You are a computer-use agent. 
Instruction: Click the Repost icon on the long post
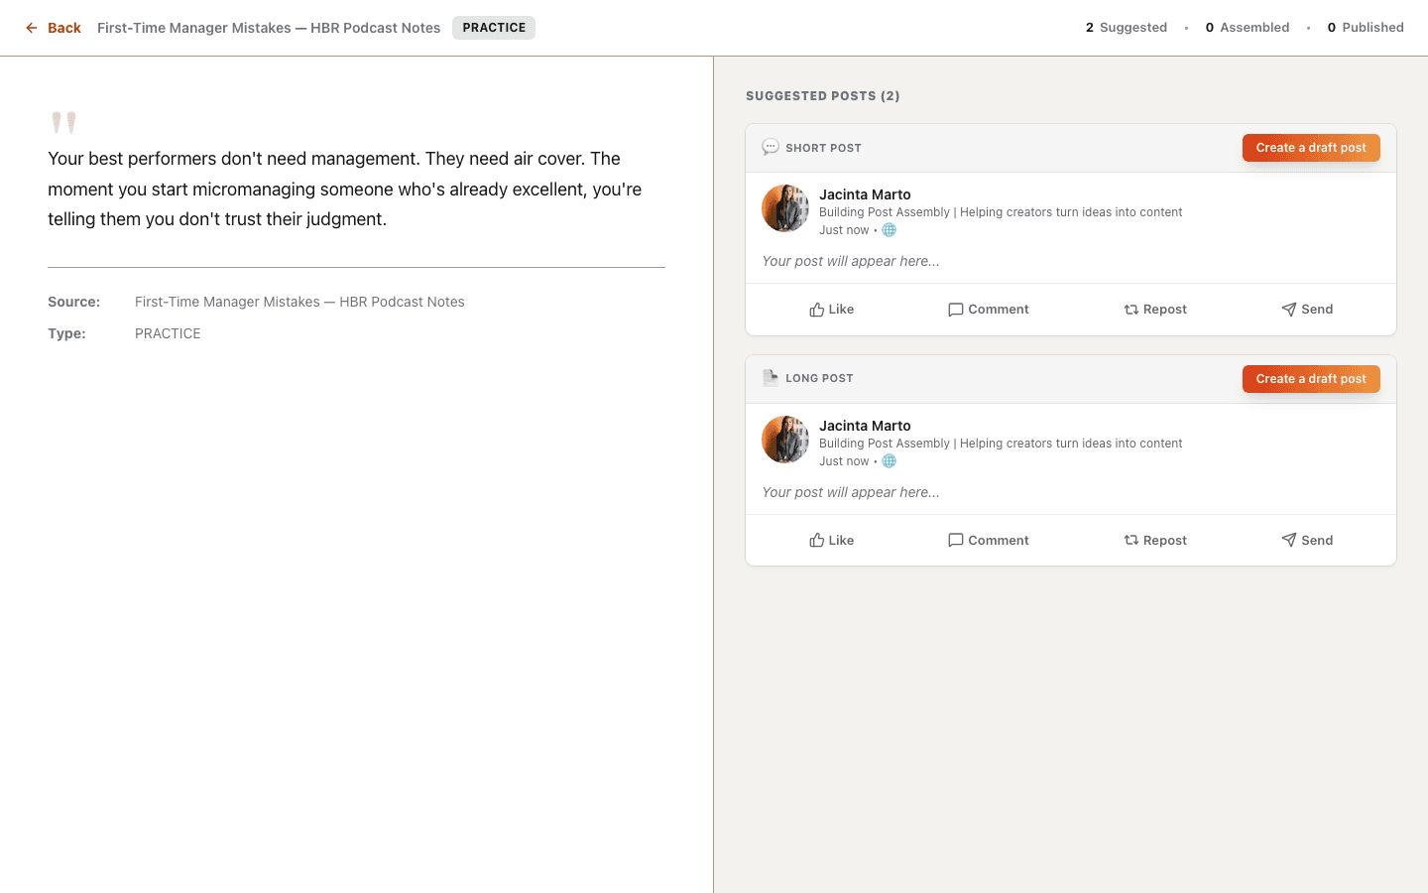point(1130,540)
